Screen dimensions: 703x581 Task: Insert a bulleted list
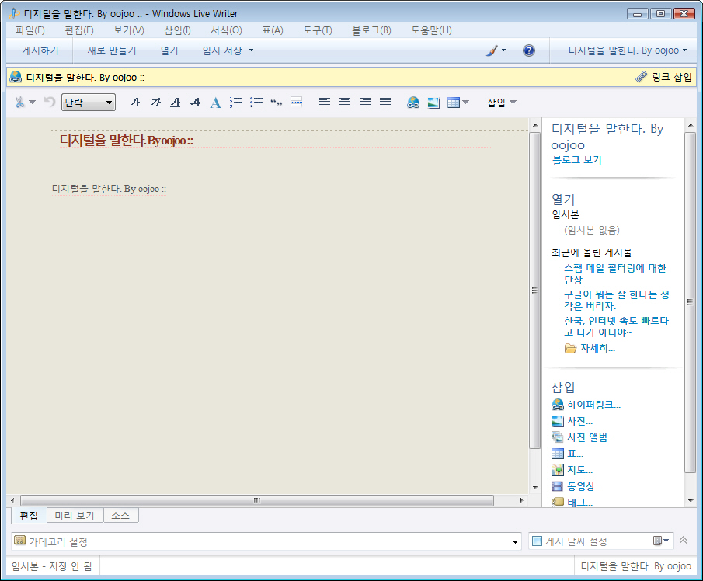pyautogui.click(x=256, y=103)
